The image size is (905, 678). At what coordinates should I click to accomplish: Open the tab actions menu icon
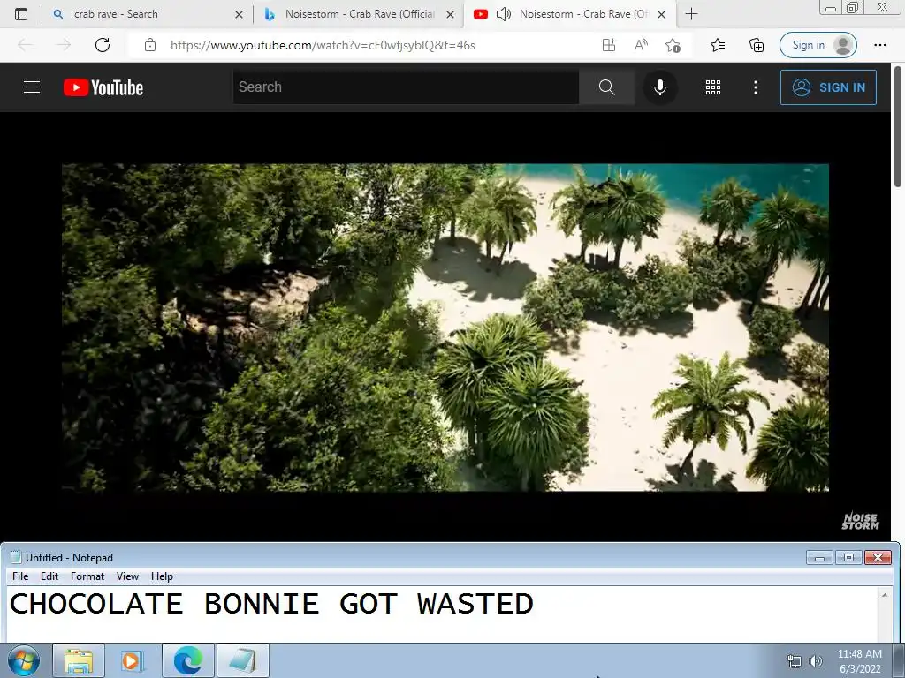tap(21, 14)
